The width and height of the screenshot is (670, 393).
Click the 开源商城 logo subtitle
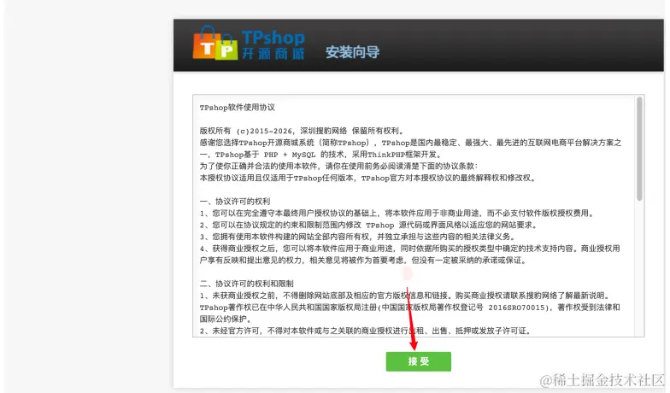[273, 54]
